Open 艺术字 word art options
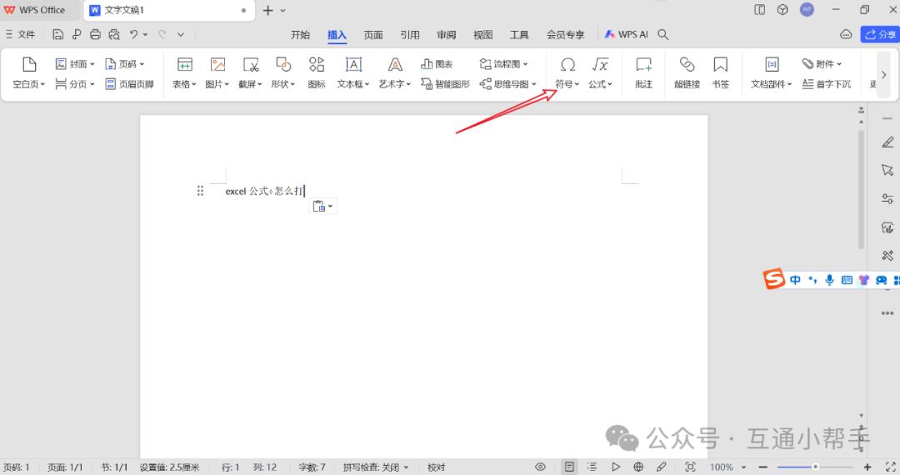The image size is (900, 475). click(395, 72)
